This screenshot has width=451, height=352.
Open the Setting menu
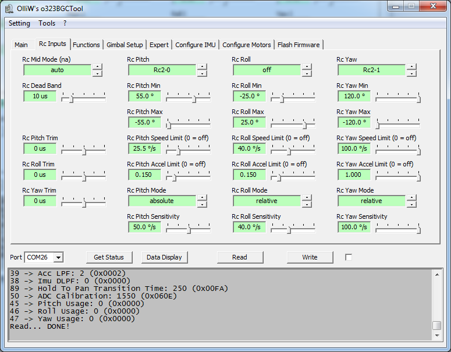pyautogui.click(x=19, y=23)
